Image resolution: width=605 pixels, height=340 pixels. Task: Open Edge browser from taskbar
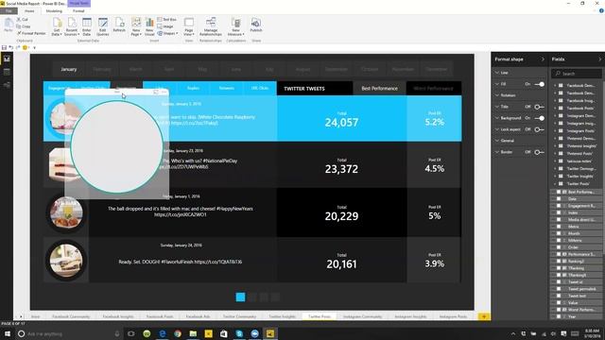tap(162, 333)
